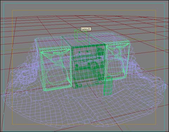The image size is (169, 132).
Task: Select the left speaker wireframe object
Action: coord(54,64)
